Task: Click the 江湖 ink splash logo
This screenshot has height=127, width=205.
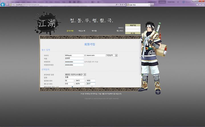Action: tap(47, 23)
